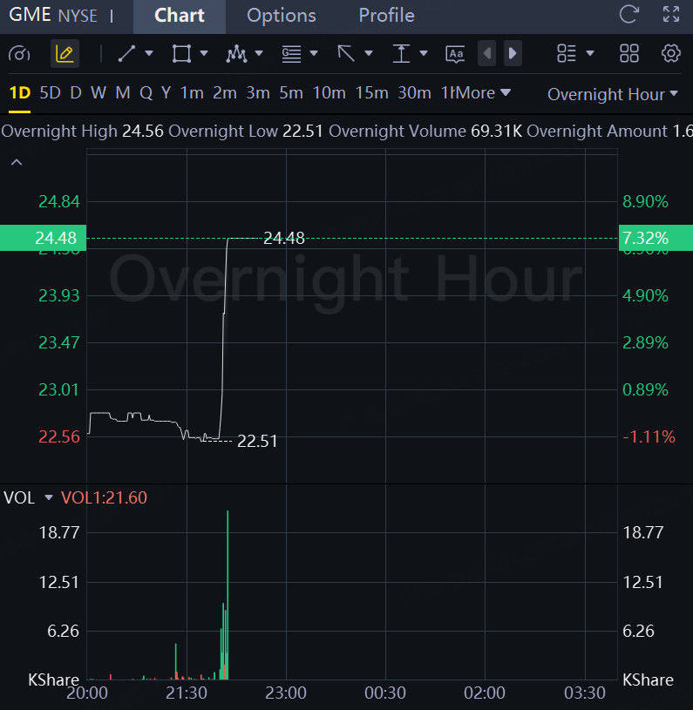Image resolution: width=693 pixels, height=710 pixels.
Task: Click the 21:30 time axis label
Action: 187,693
